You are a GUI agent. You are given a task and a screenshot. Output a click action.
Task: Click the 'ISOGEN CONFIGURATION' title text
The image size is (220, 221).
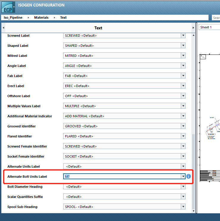(x=41, y=5)
